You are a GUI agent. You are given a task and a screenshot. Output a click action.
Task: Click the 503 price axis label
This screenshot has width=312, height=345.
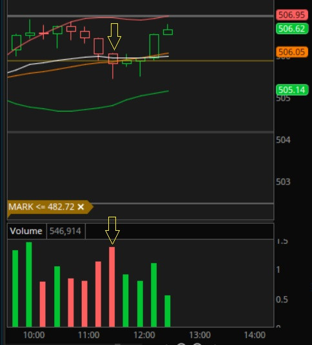[x=283, y=182]
